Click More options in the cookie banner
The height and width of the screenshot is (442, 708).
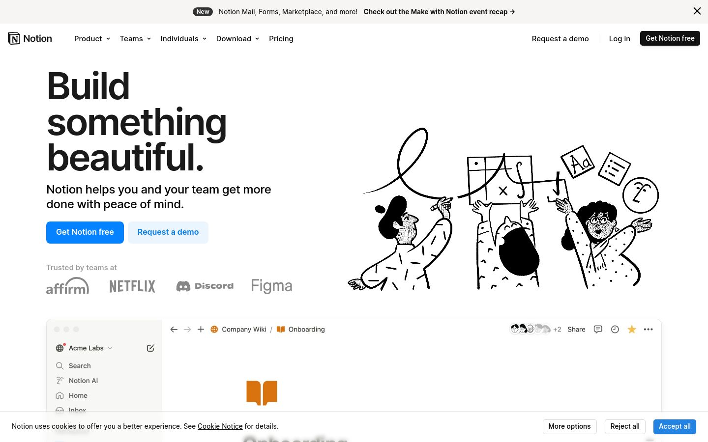570,426
